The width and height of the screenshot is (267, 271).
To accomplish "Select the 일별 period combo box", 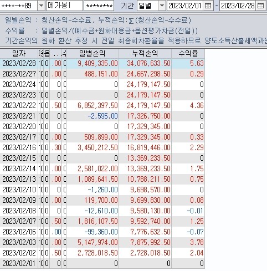I will coord(147,6).
